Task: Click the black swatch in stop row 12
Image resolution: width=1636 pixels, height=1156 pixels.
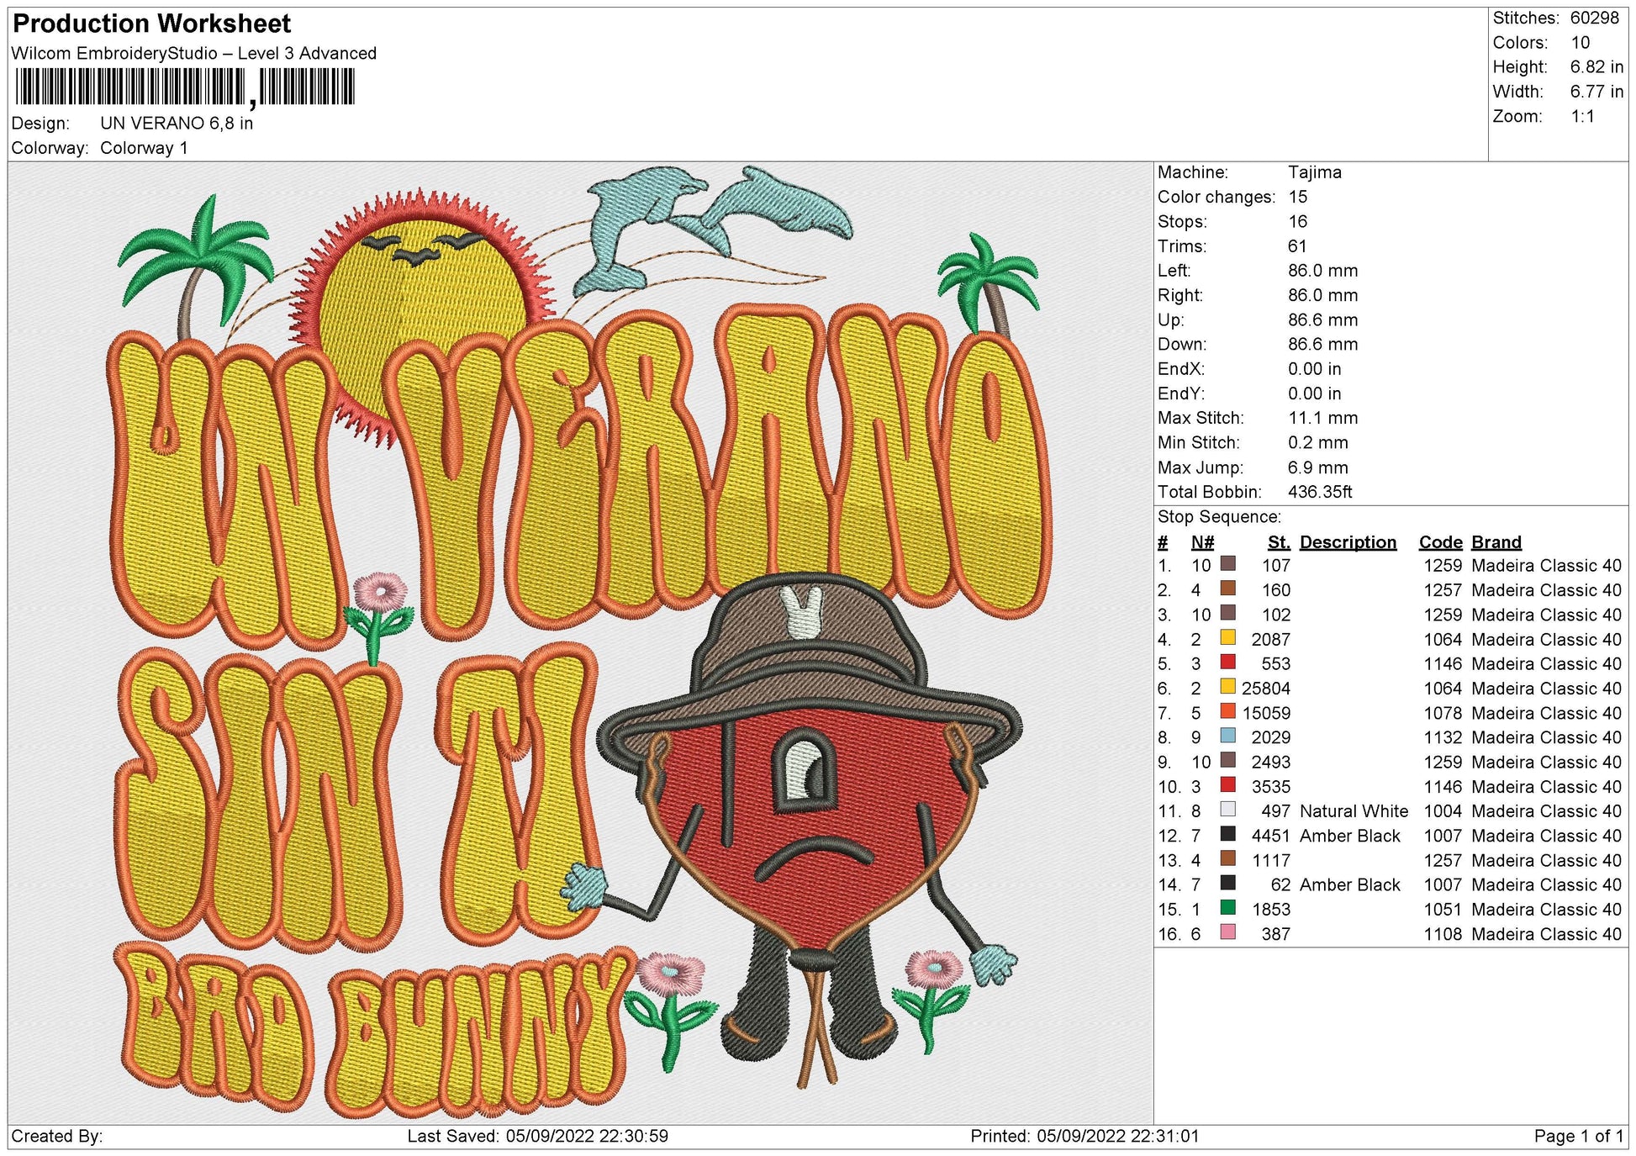Action: [x=1227, y=834]
